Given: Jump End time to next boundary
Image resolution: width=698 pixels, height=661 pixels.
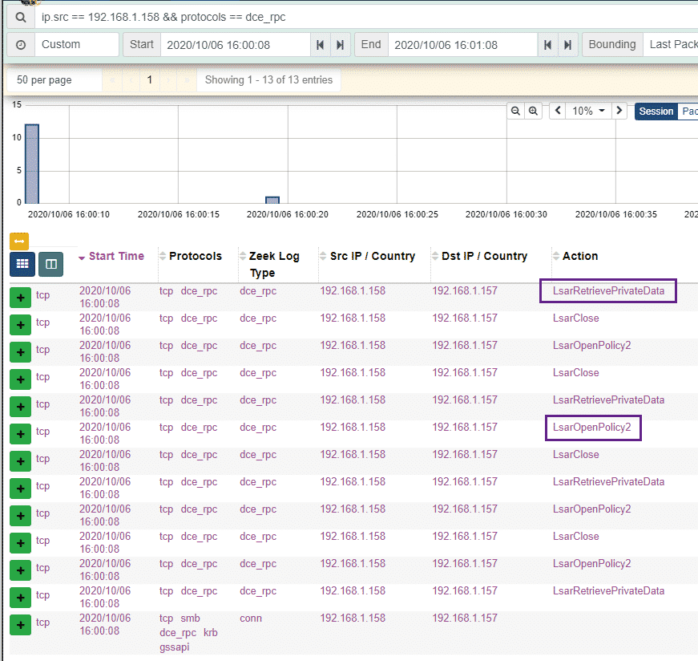Looking at the screenshot, I should (x=567, y=45).
